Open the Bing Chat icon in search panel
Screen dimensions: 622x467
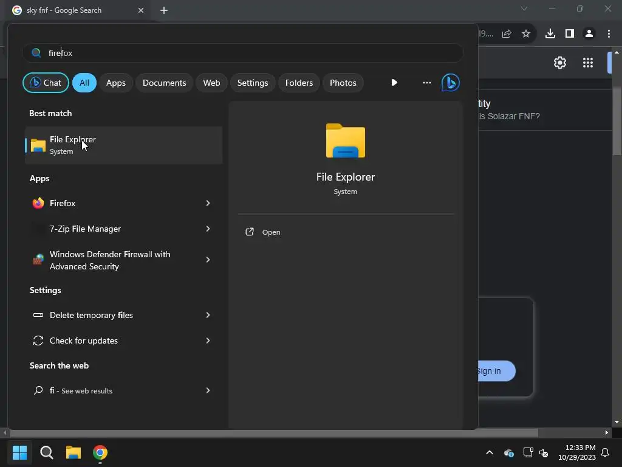pyautogui.click(x=450, y=83)
